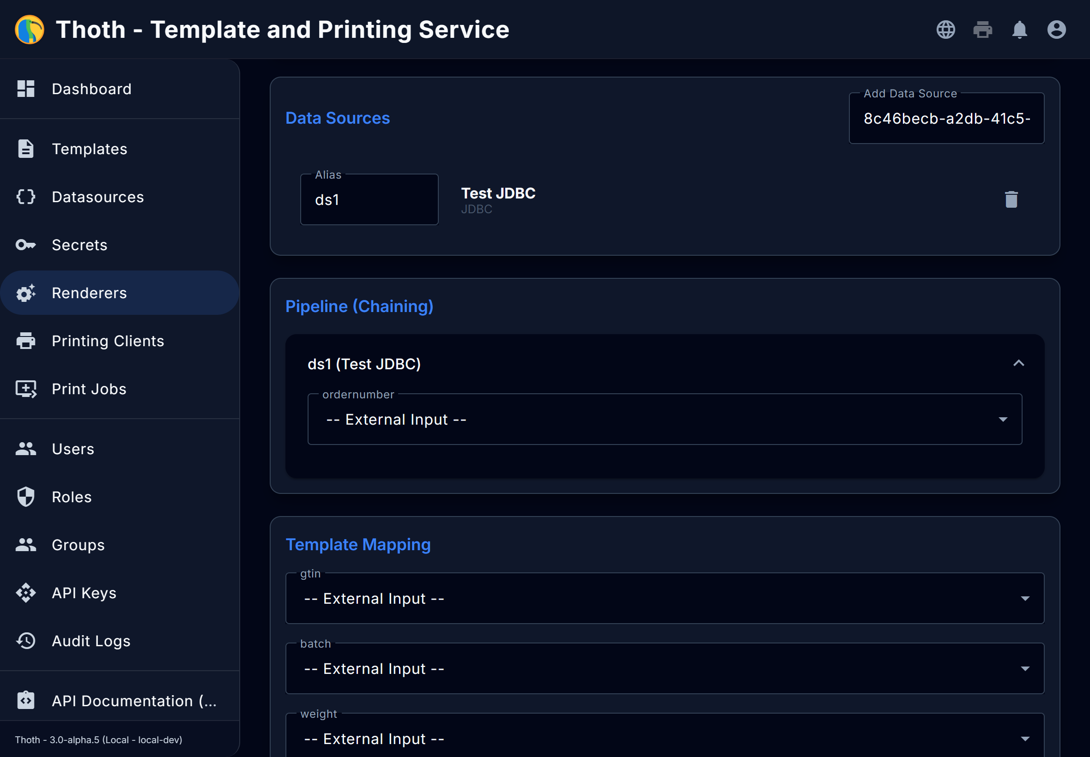Screen dimensions: 1090x757
Task: Click the API Documentation icon
Action: [x=25, y=700]
